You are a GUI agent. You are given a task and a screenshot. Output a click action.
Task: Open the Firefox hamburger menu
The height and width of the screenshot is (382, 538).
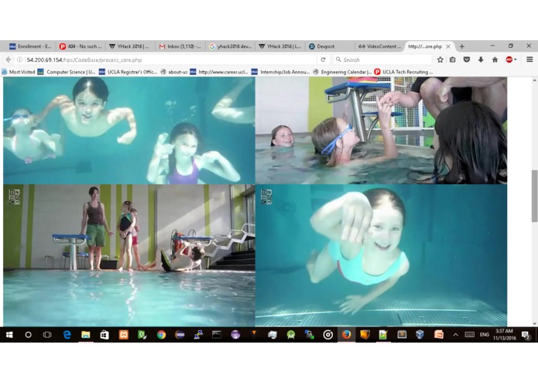(x=529, y=60)
